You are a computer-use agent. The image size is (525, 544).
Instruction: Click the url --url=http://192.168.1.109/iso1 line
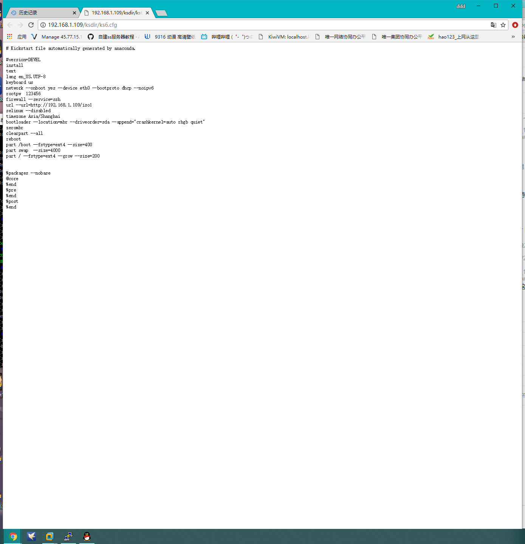coord(49,105)
